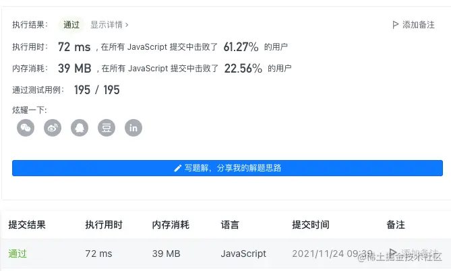This screenshot has width=451, height=271.
Task: Share result via Weibo icon
Action: tap(53, 128)
